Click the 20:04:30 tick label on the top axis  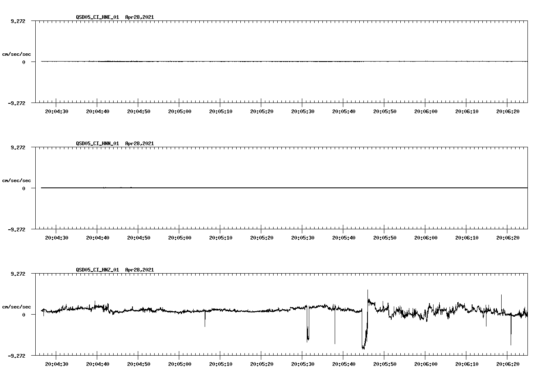click(57, 111)
